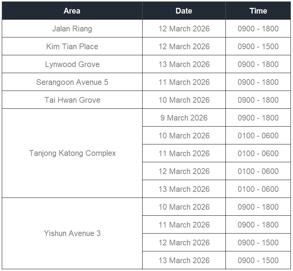Click the Tai Hwan Grove cell
Image resolution: width=293 pixels, height=271 pixels.
pyautogui.click(x=72, y=100)
